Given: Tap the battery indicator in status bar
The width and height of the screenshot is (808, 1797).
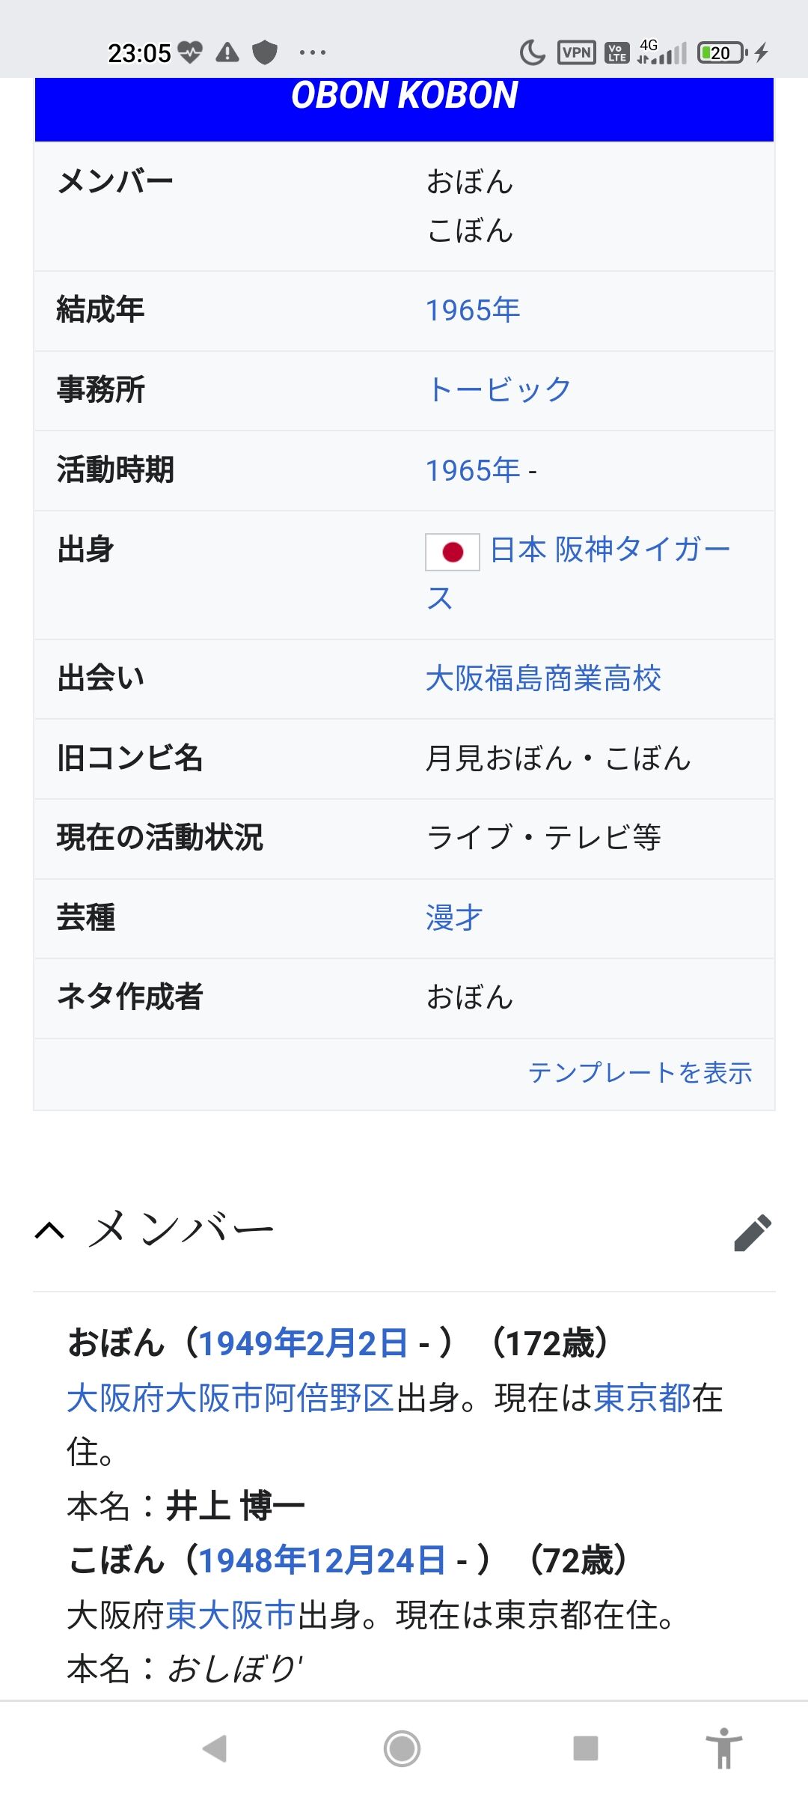Looking at the screenshot, I should pos(721,52).
